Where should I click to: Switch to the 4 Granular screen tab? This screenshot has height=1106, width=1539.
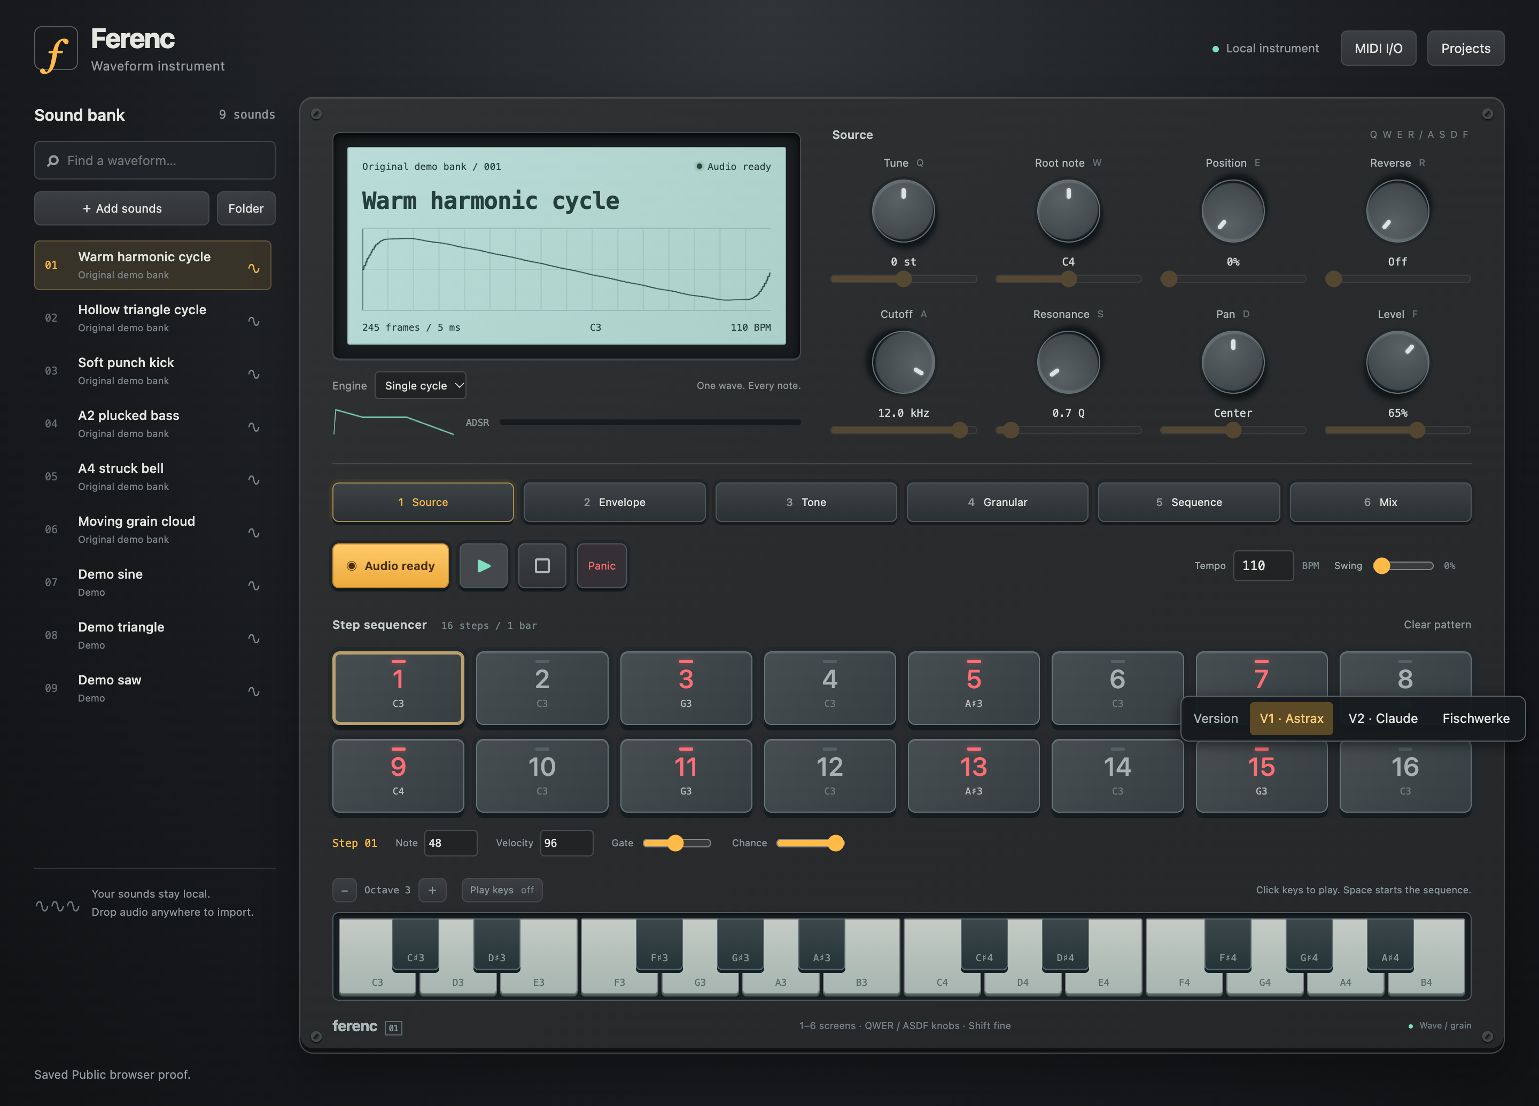coord(997,502)
